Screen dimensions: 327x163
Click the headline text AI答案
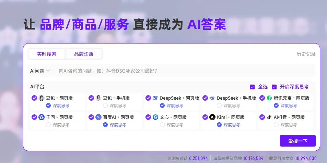(207, 25)
